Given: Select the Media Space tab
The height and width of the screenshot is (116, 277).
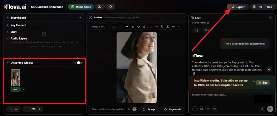Looking at the screenshot, I should tap(81, 7).
